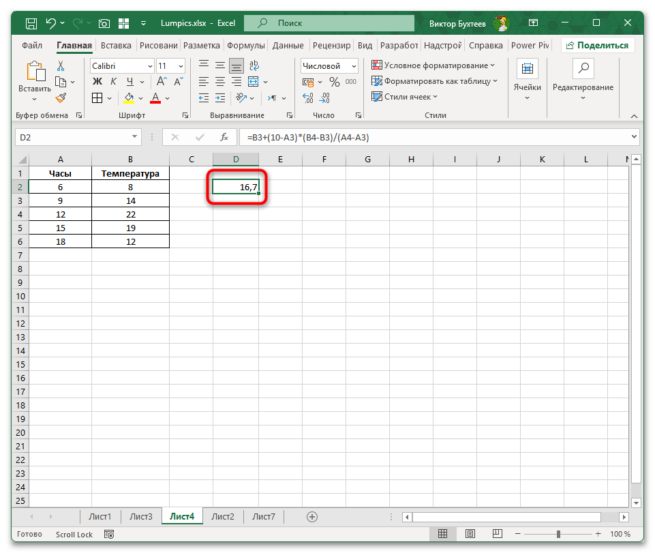This screenshot has height=553, width=655.
Task: Click the Поделиться share button
Action: (597, 46)
